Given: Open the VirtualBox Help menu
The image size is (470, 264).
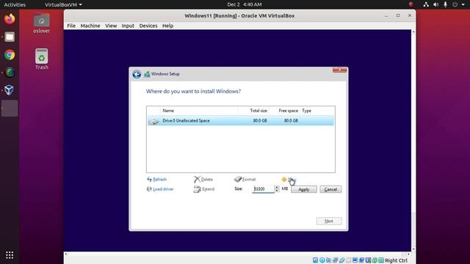Looking at the screenshot, I should tap(168, 26).
